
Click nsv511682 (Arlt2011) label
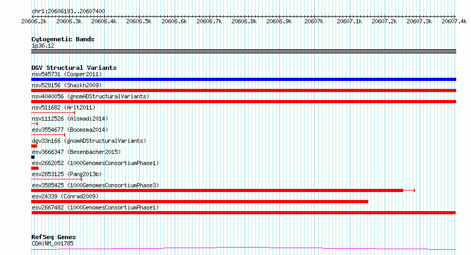tap(64, 107)
